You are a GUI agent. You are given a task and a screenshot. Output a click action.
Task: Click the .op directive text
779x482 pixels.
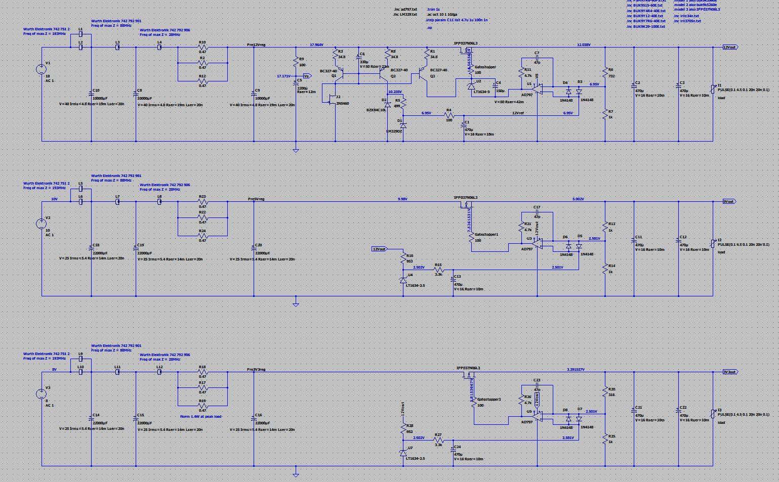(429, 28)
